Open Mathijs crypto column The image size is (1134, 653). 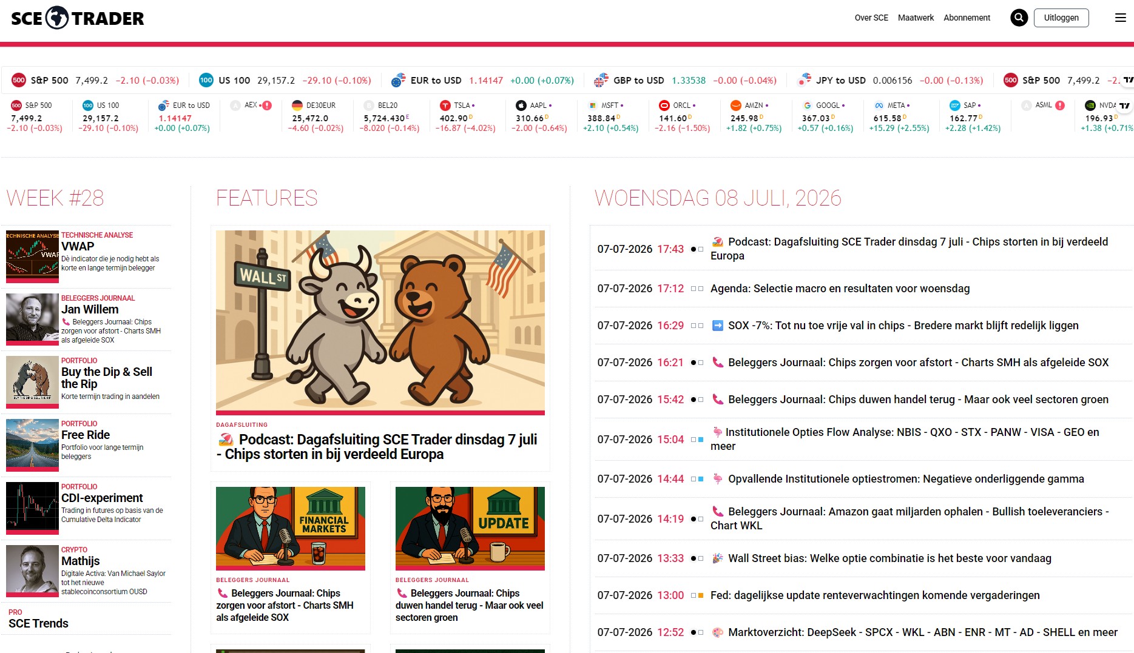[x=80, y=561]
